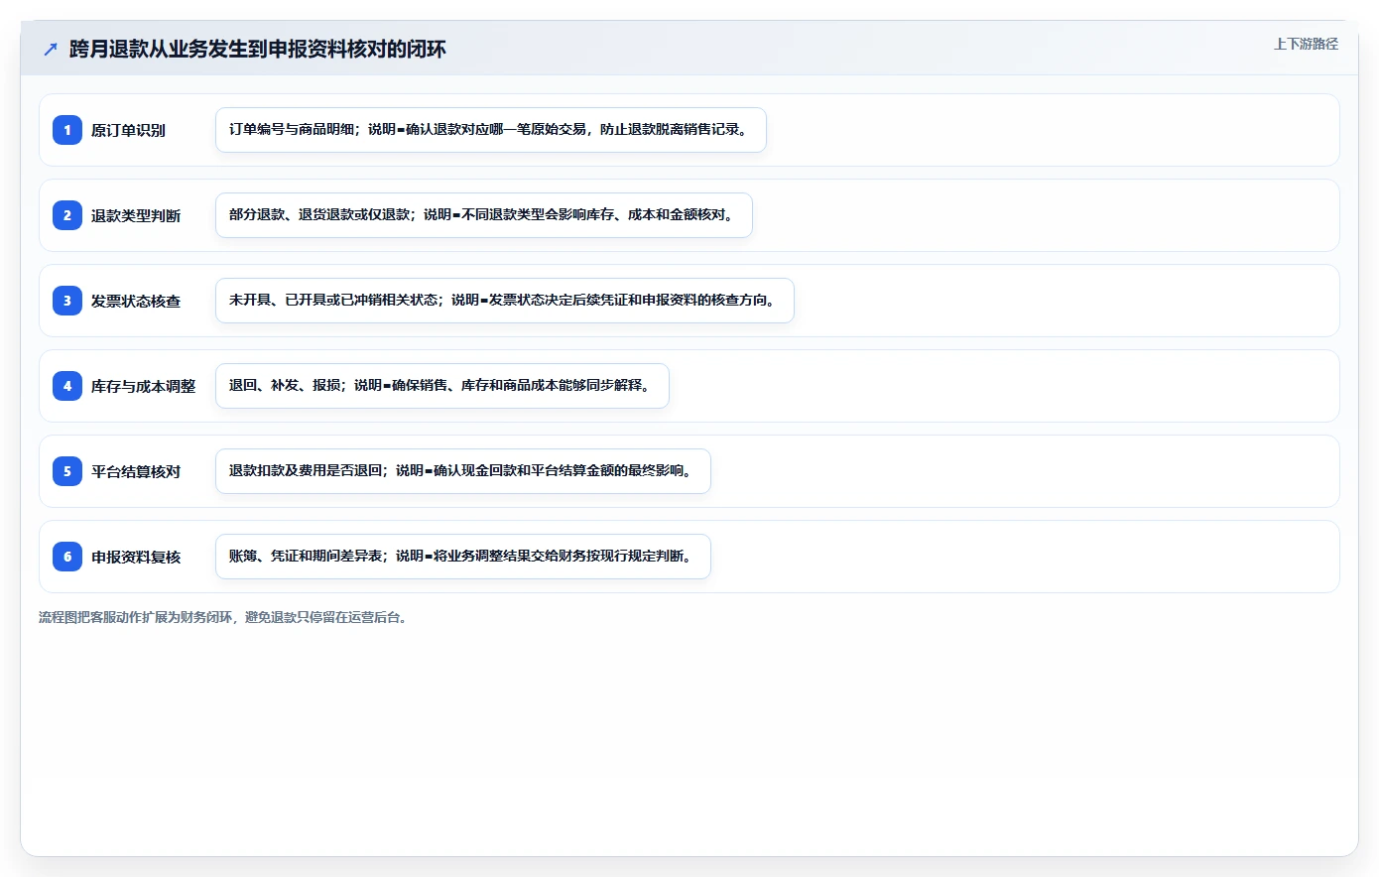The height and width of the screenshot is (877, 1379).
Task: Click the step number 6 badge
Action: pyautogui.click(x=67, y=557)
